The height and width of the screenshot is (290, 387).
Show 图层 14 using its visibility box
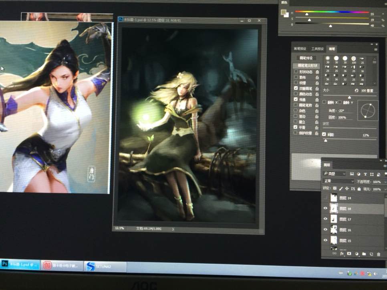326,197
